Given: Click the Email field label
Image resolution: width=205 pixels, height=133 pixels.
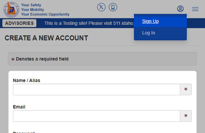Looking at the screenshot, I should (x=19, y=107).
